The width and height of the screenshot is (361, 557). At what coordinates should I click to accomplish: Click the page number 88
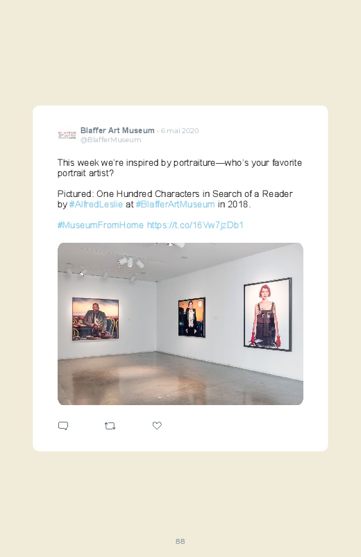tap(180, 541)
